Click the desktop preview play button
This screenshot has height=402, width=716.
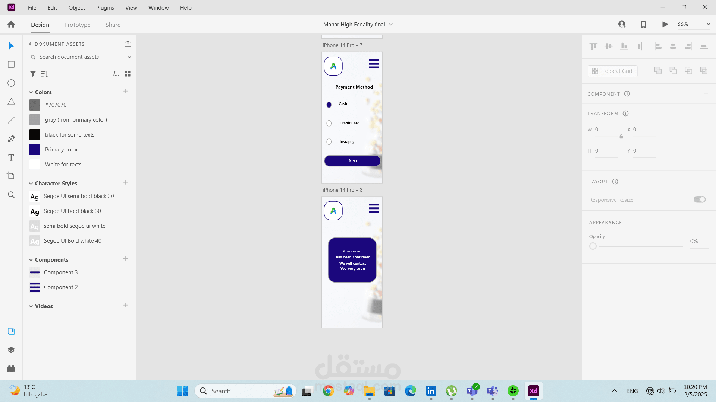click(x=665, y=24)
